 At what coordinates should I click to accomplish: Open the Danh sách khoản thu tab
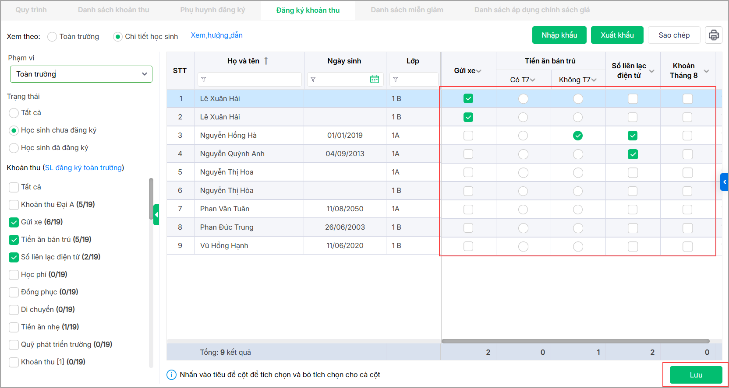[113, 10]
